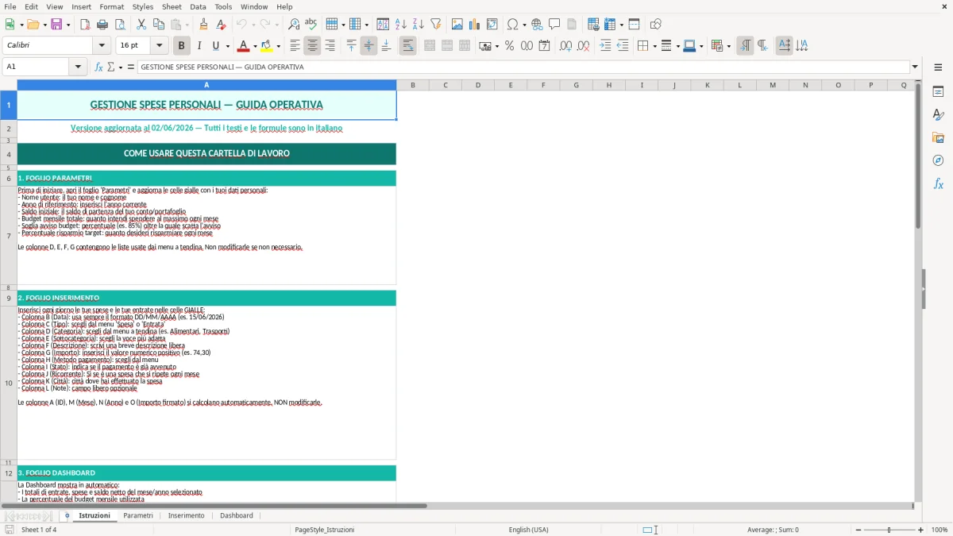This screenshot has height=536, width=953.
Task: Click into the formula input line
Action: tap(523, 67)
